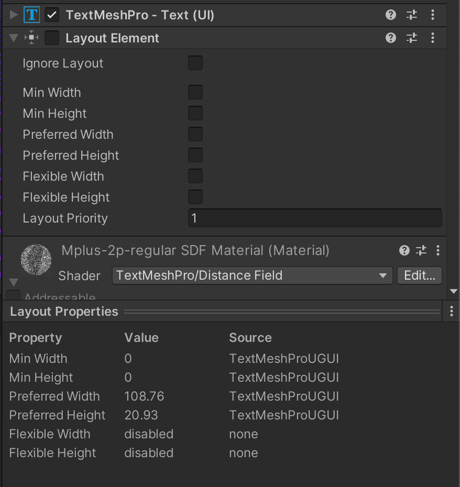Viewport: 460px width, 487px height.
Task: Open Layout Element help reference icon
Action: pyautogui.click(x=391, y=38)
